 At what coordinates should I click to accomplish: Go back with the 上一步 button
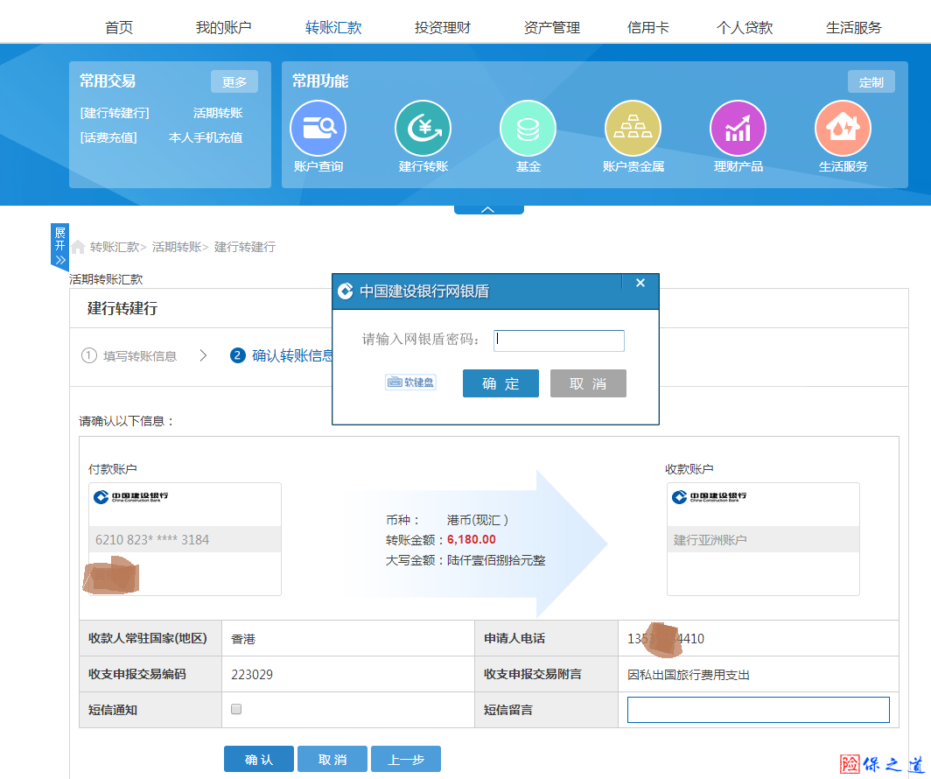tap(406, 759)
